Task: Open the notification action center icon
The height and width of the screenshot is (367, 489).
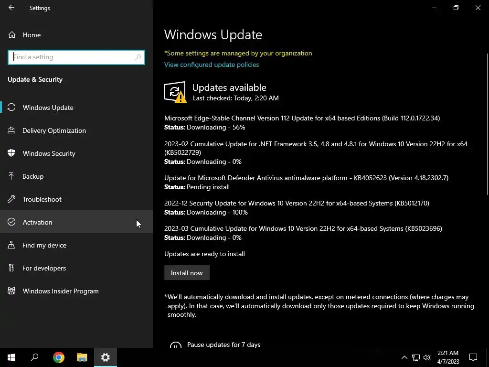Action: click(x=473, y=357)
